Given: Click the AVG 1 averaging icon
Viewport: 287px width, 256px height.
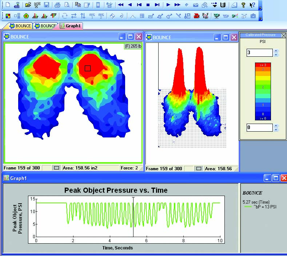Looking at the screenshot, I should pyautogui.click(x=92, y=16).
